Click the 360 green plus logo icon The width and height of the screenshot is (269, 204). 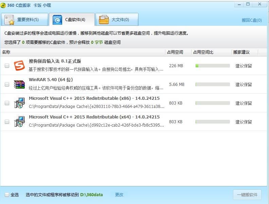(3, 5)
